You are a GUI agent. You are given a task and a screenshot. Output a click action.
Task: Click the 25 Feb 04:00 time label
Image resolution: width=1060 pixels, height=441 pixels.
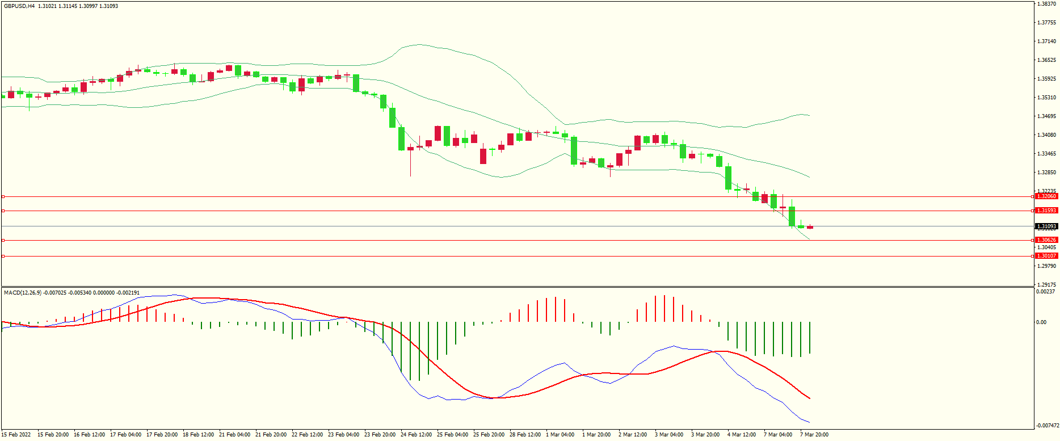tap(452, 435)
